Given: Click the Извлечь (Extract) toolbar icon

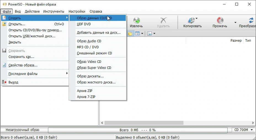Looking at the screenshot, I should [136, 20].
